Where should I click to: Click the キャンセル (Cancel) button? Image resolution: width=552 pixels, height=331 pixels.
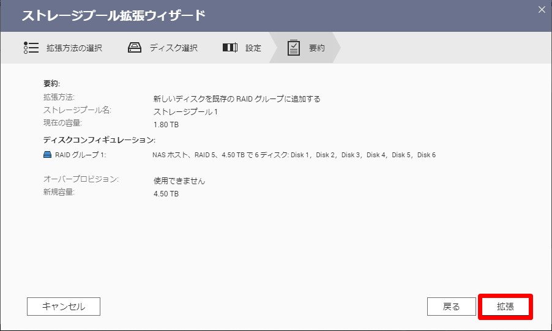tap(64, 307)
